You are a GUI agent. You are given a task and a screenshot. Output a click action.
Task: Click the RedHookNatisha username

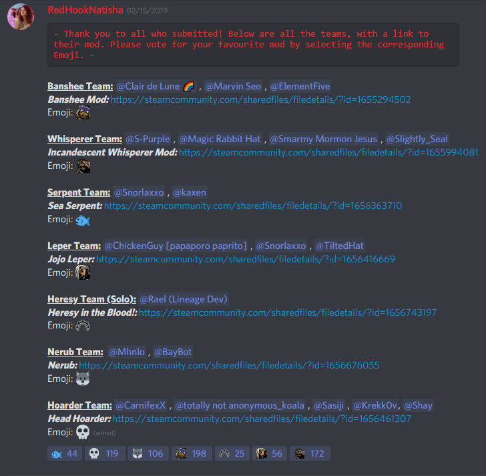tap(85, 10)
